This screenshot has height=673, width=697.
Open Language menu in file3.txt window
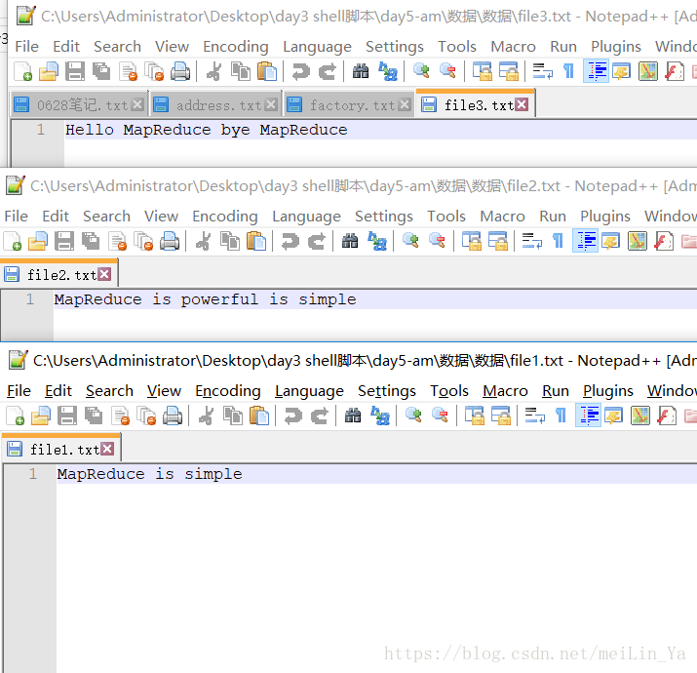pos(317,46)
